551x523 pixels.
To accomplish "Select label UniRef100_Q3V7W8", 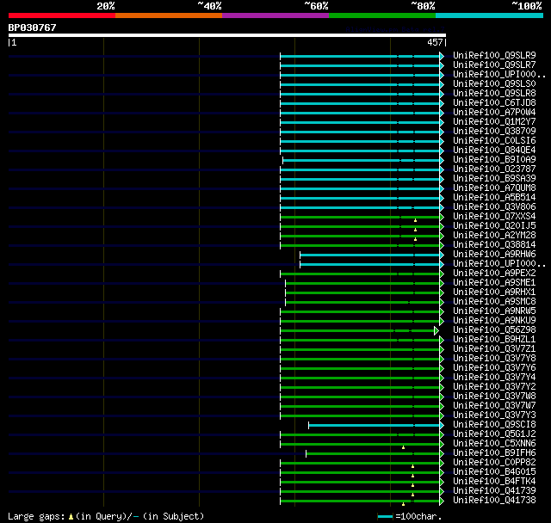I will [494, 397].
